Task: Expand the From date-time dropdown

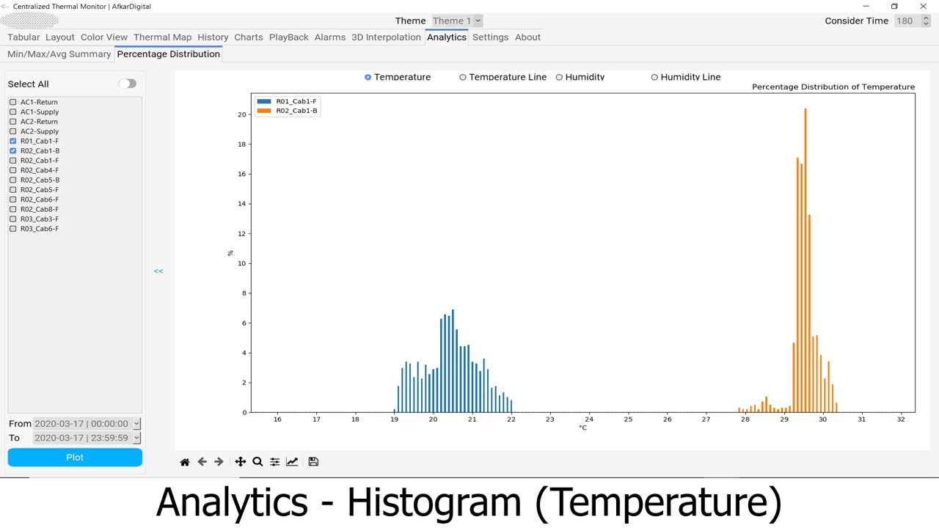Action: point(136,424)
